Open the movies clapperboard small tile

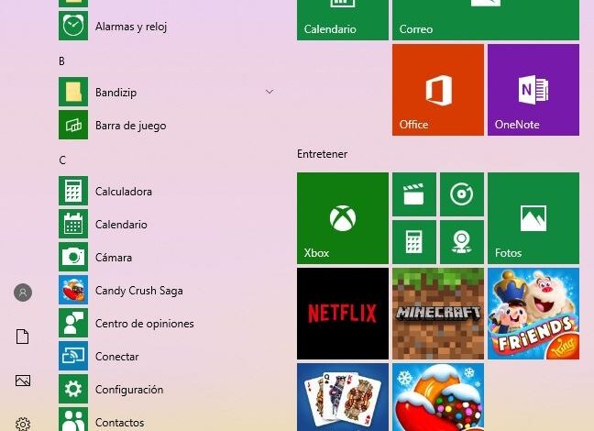[414, 194]
